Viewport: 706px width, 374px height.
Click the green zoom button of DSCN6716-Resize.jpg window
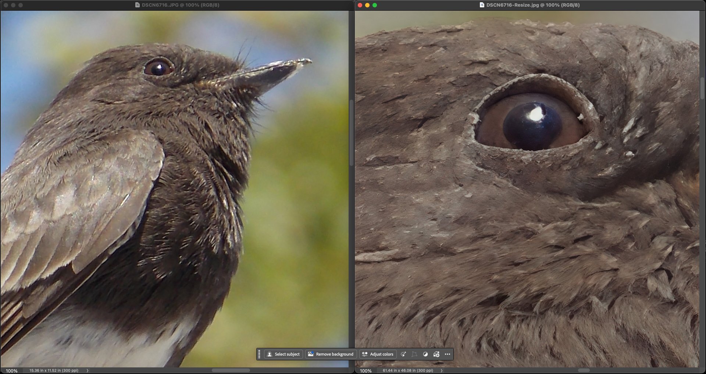[375, 5]
